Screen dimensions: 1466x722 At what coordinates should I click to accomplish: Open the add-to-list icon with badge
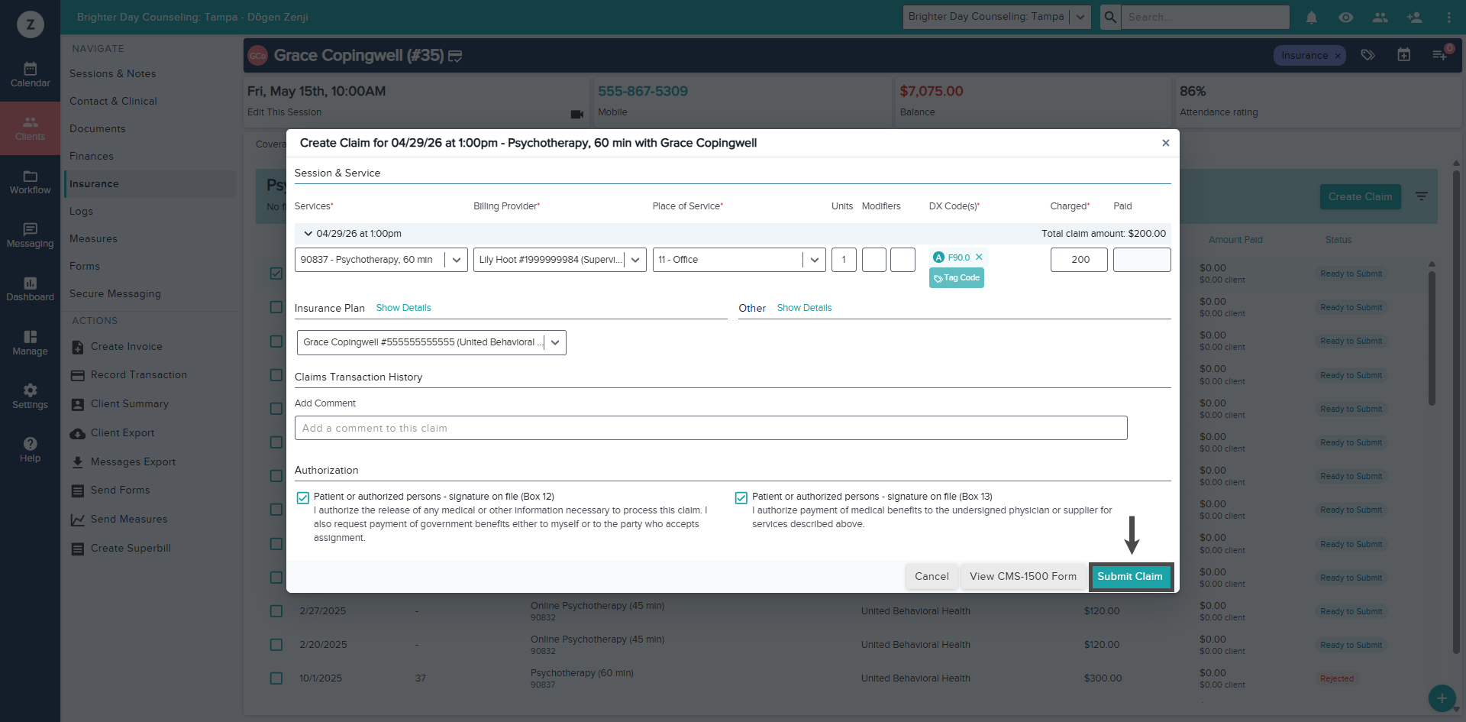tap(1439, 55)
